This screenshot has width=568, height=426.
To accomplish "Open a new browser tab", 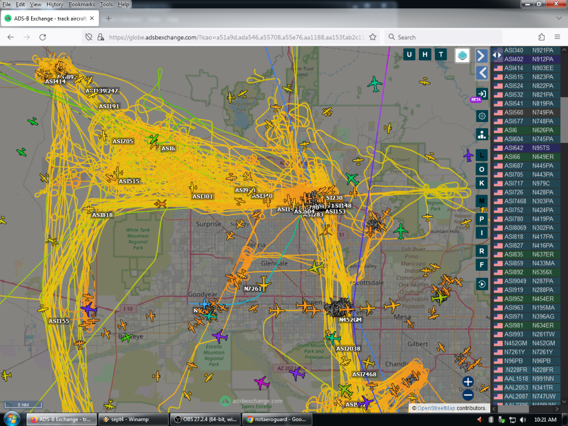I will click(108, 18).
